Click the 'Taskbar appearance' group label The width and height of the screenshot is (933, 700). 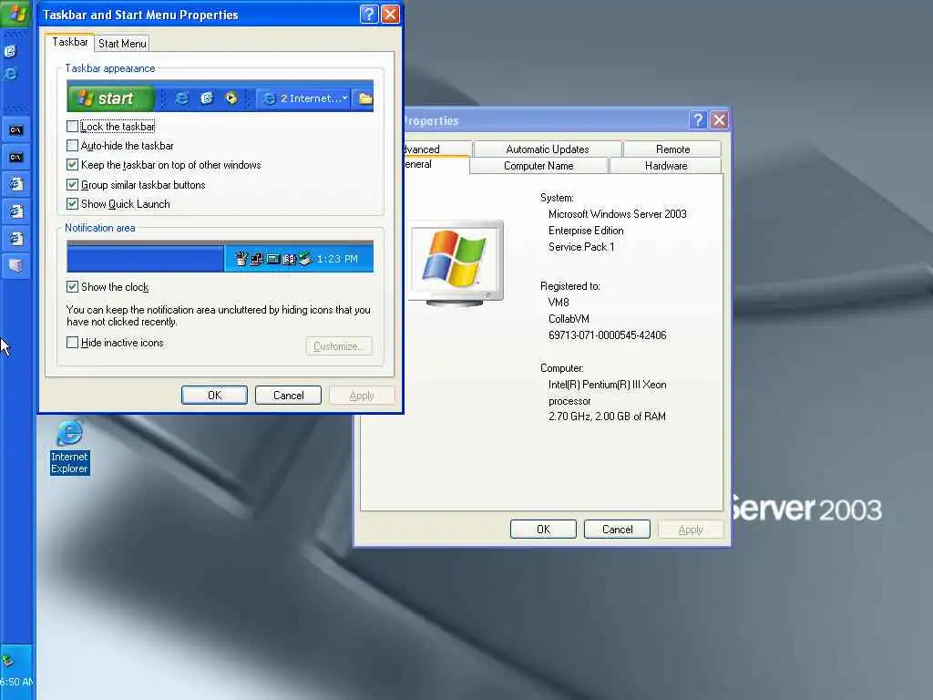pyautogui.click(x=110, y=68)
